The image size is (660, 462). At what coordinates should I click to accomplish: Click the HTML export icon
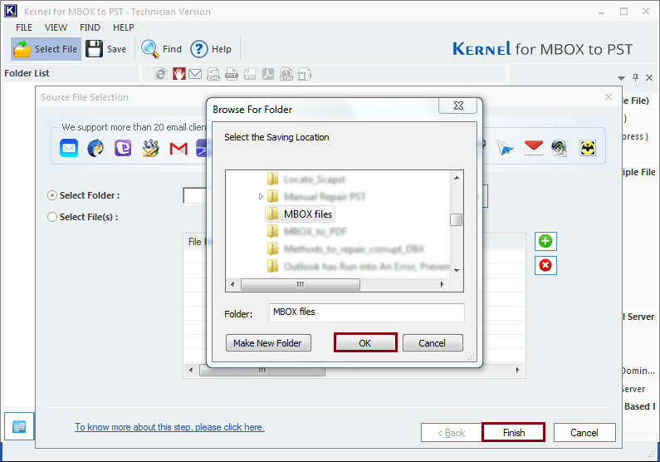click(x=286, y=75)
